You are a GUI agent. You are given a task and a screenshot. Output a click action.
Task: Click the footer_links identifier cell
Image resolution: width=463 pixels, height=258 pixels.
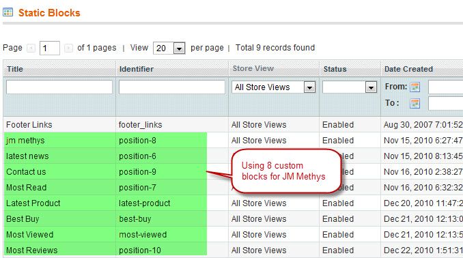tap(172, 125)
